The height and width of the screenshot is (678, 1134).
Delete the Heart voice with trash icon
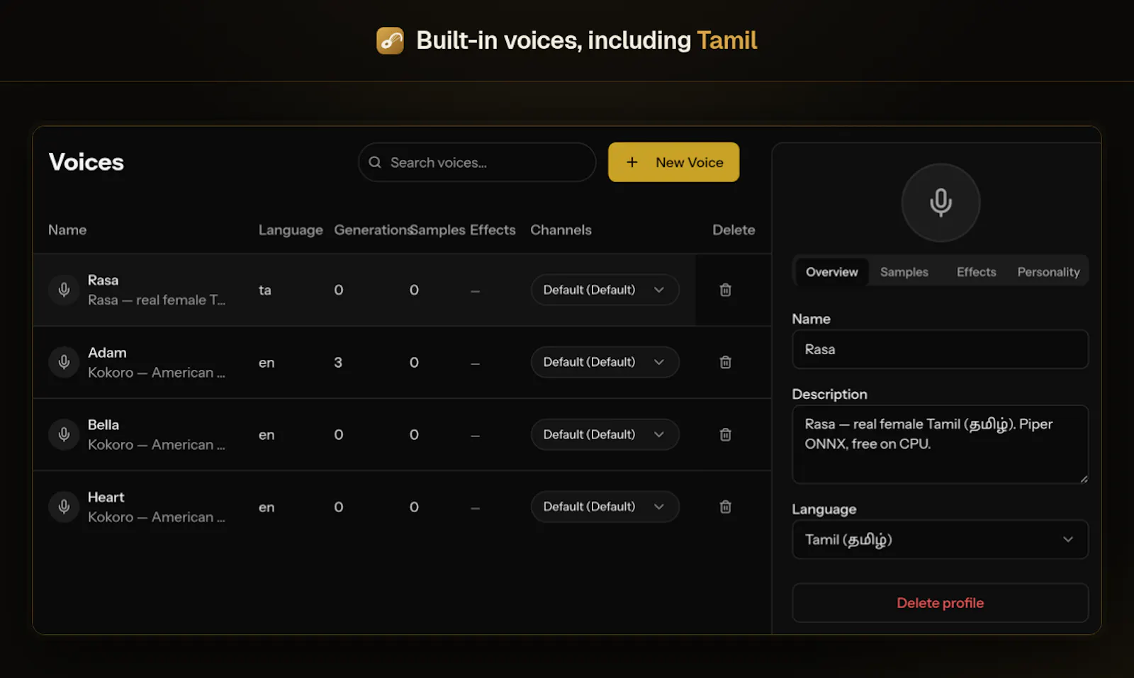coord(725,507)
